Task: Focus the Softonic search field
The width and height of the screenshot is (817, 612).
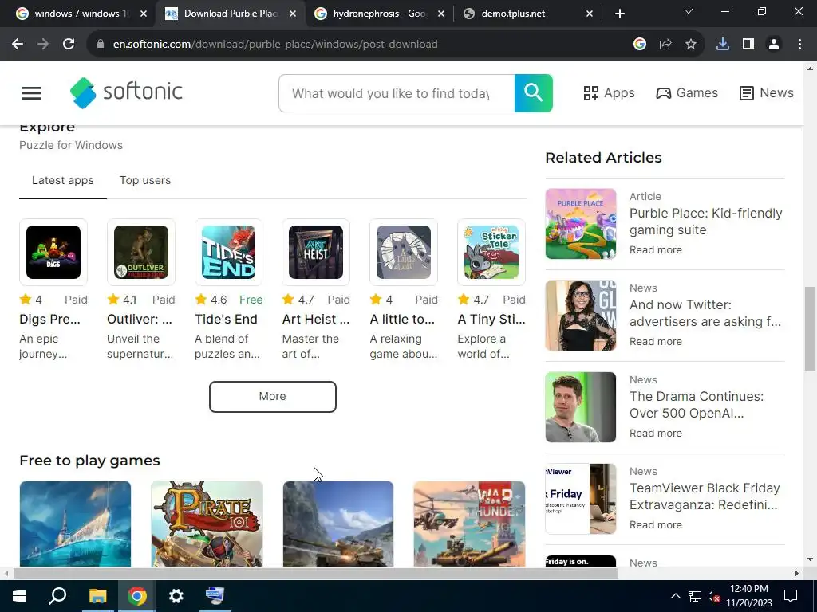Action: click(x=397, y=93)
